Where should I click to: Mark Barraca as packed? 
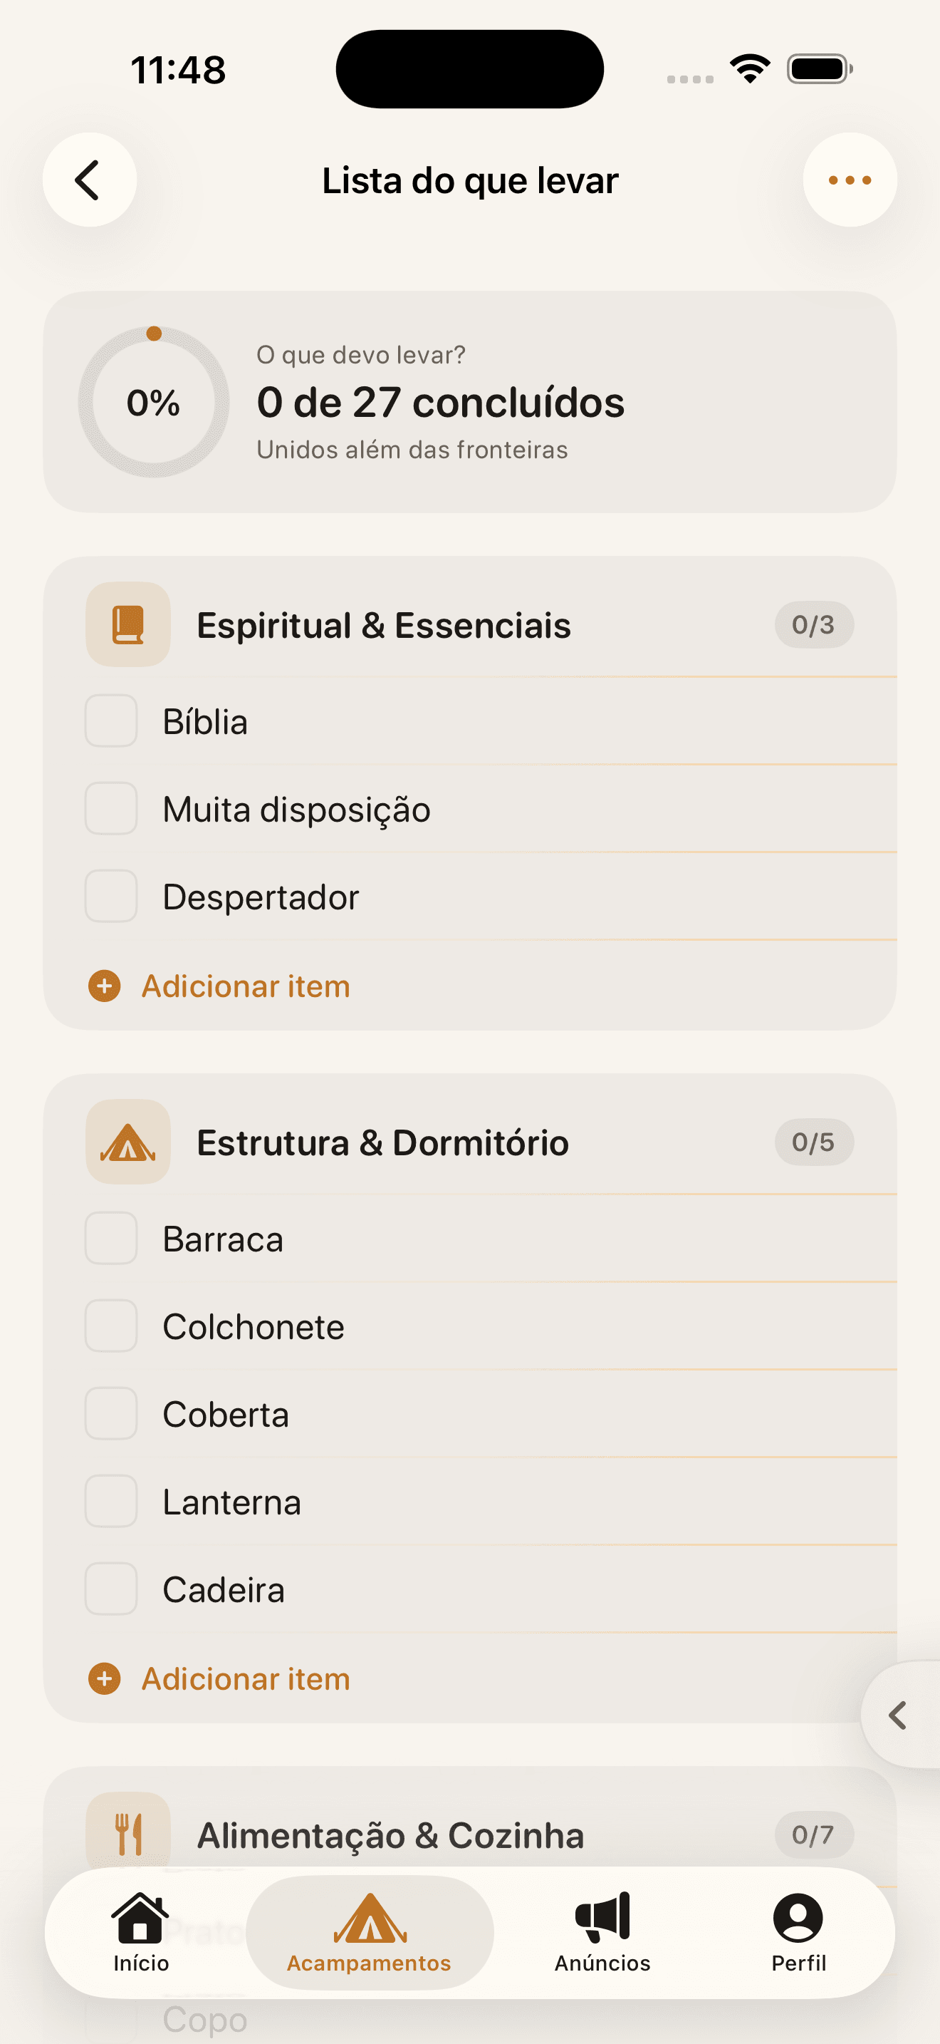111,1238
